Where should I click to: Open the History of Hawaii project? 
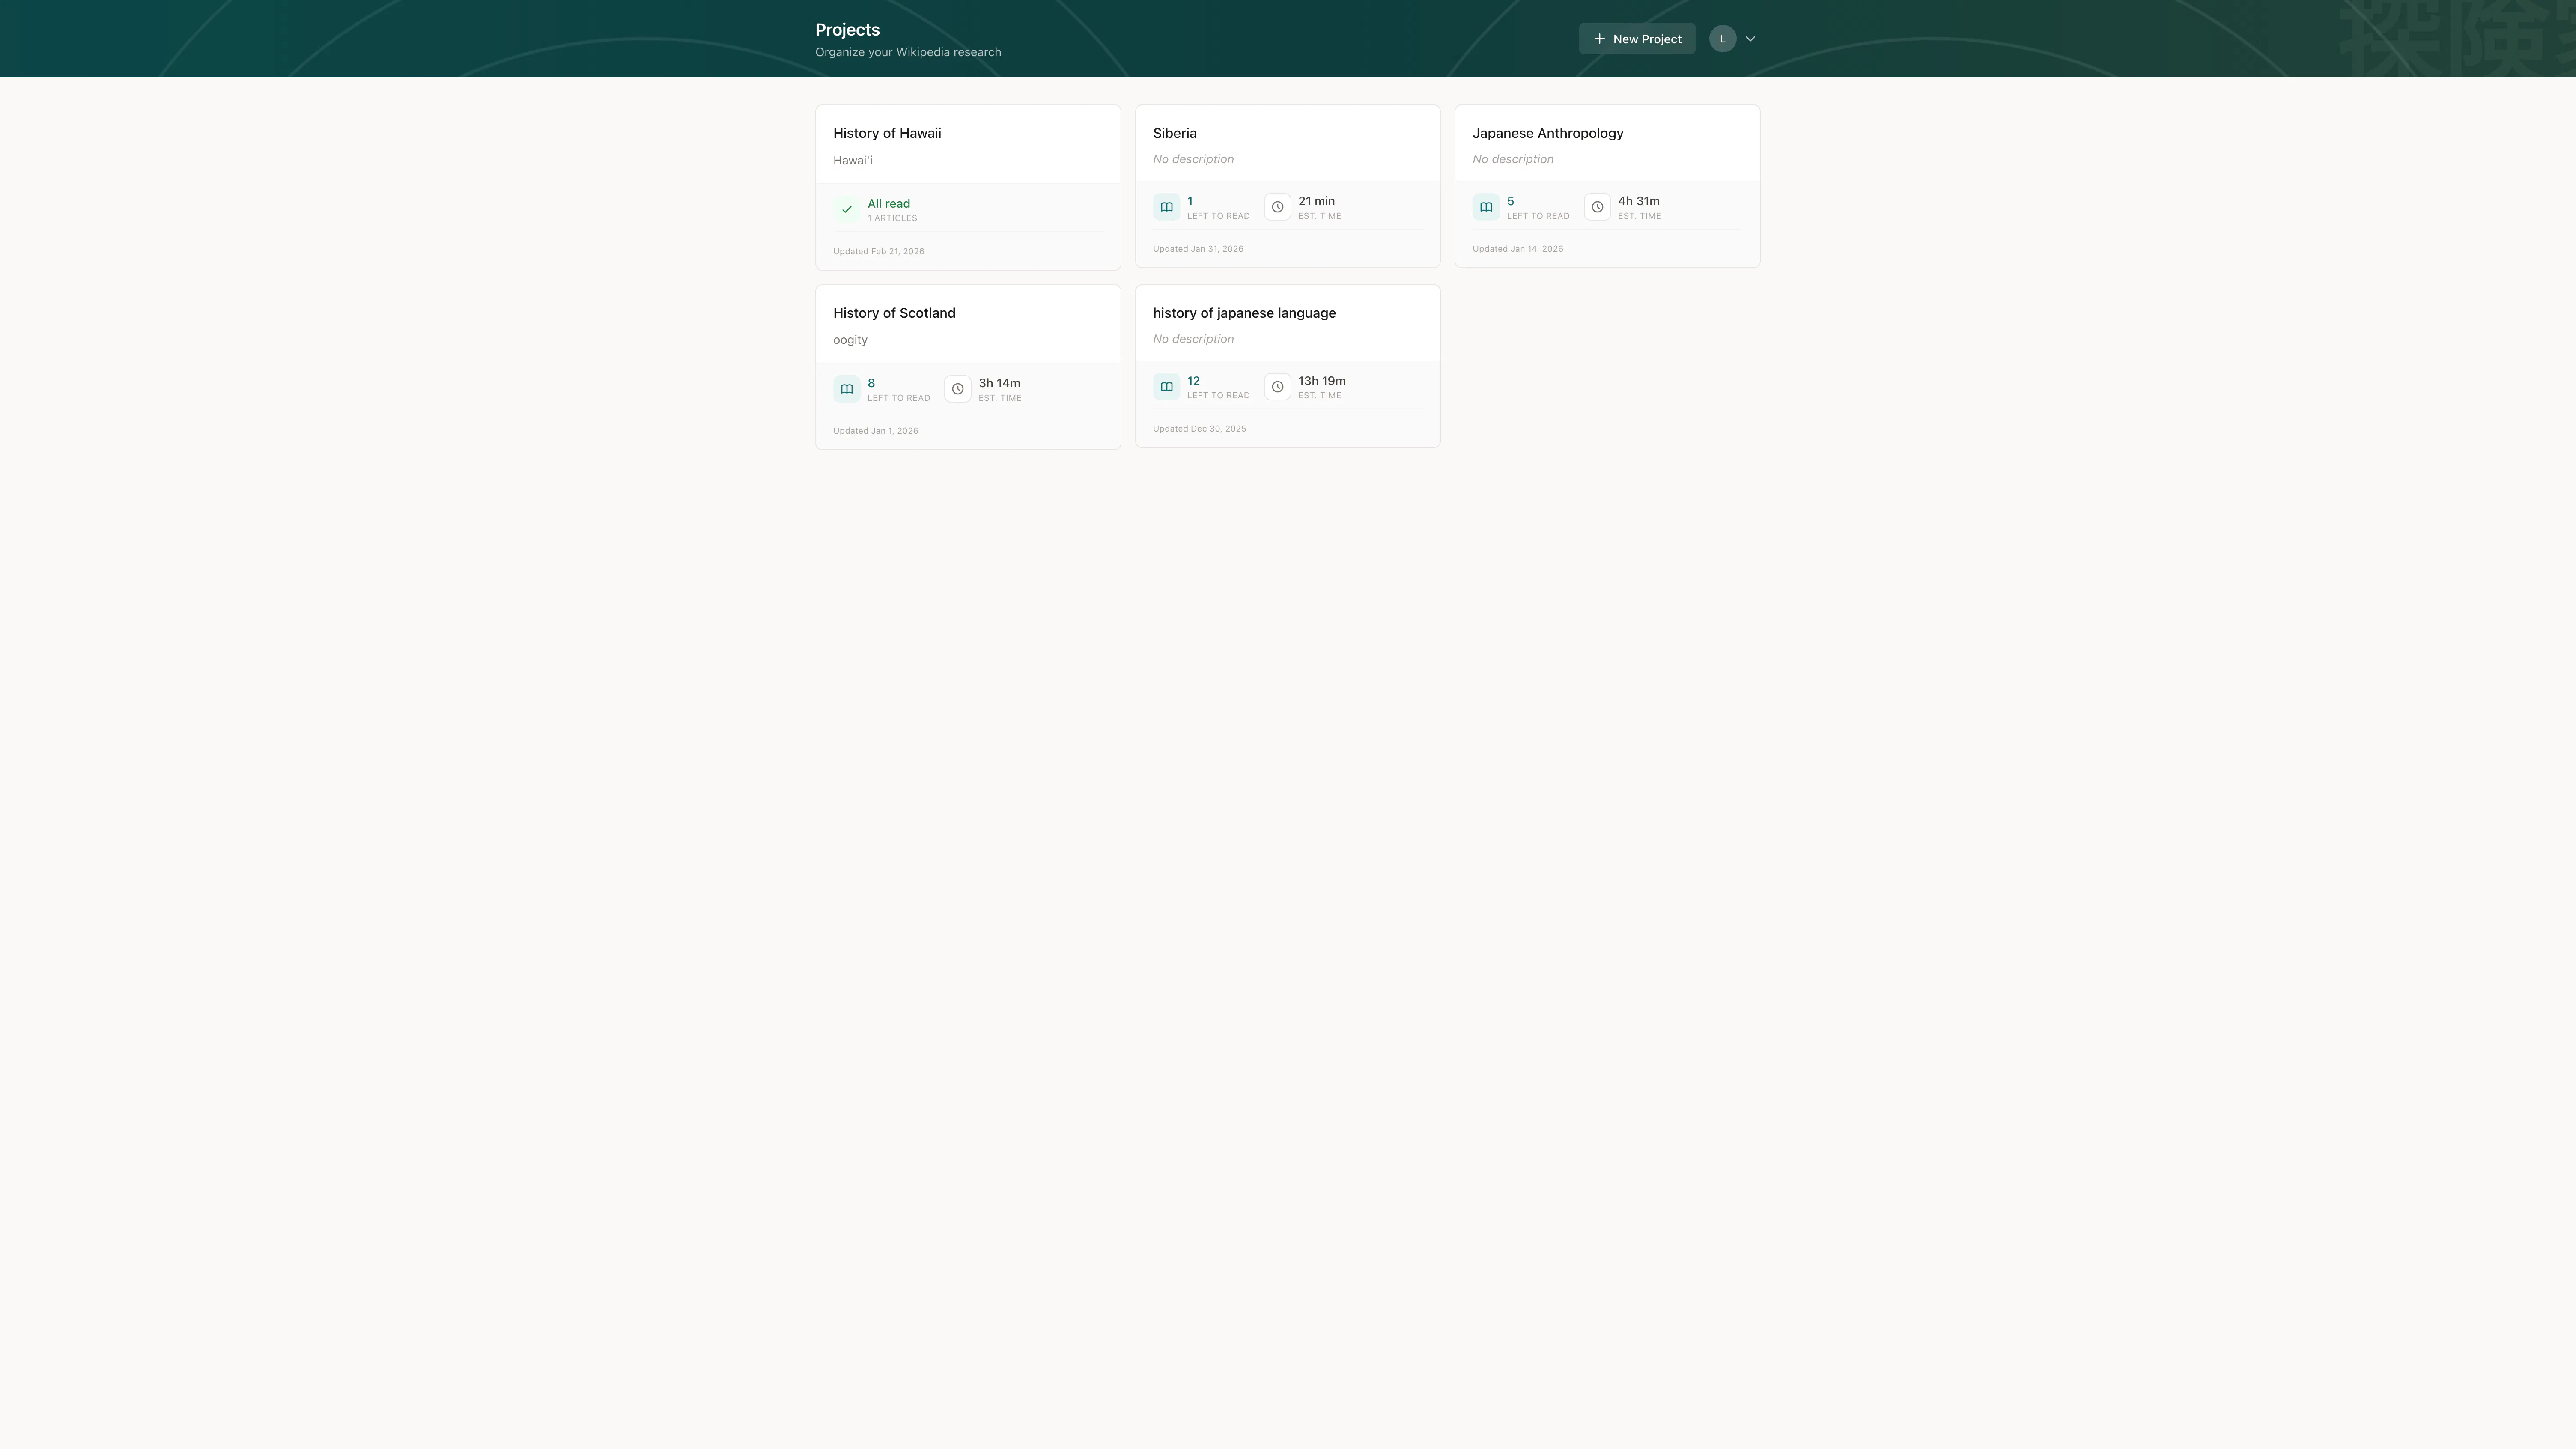(968, 188)
